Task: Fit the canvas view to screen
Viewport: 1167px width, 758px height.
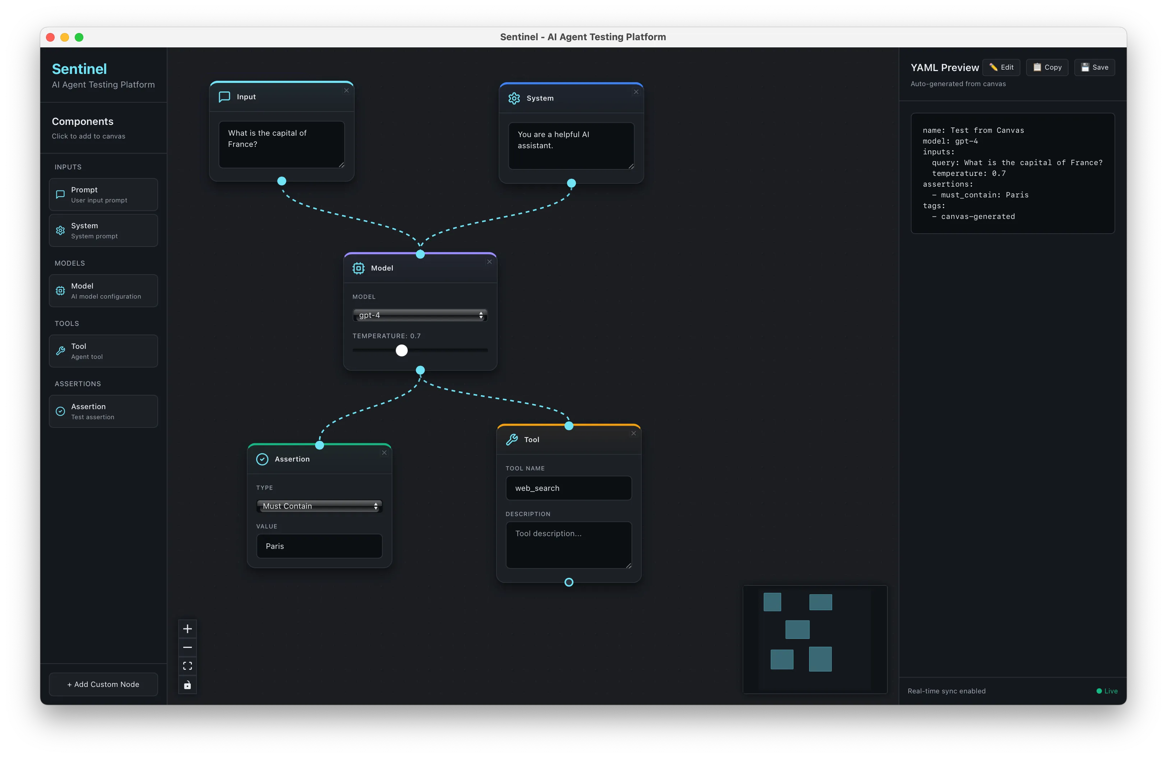Action: 187,666
